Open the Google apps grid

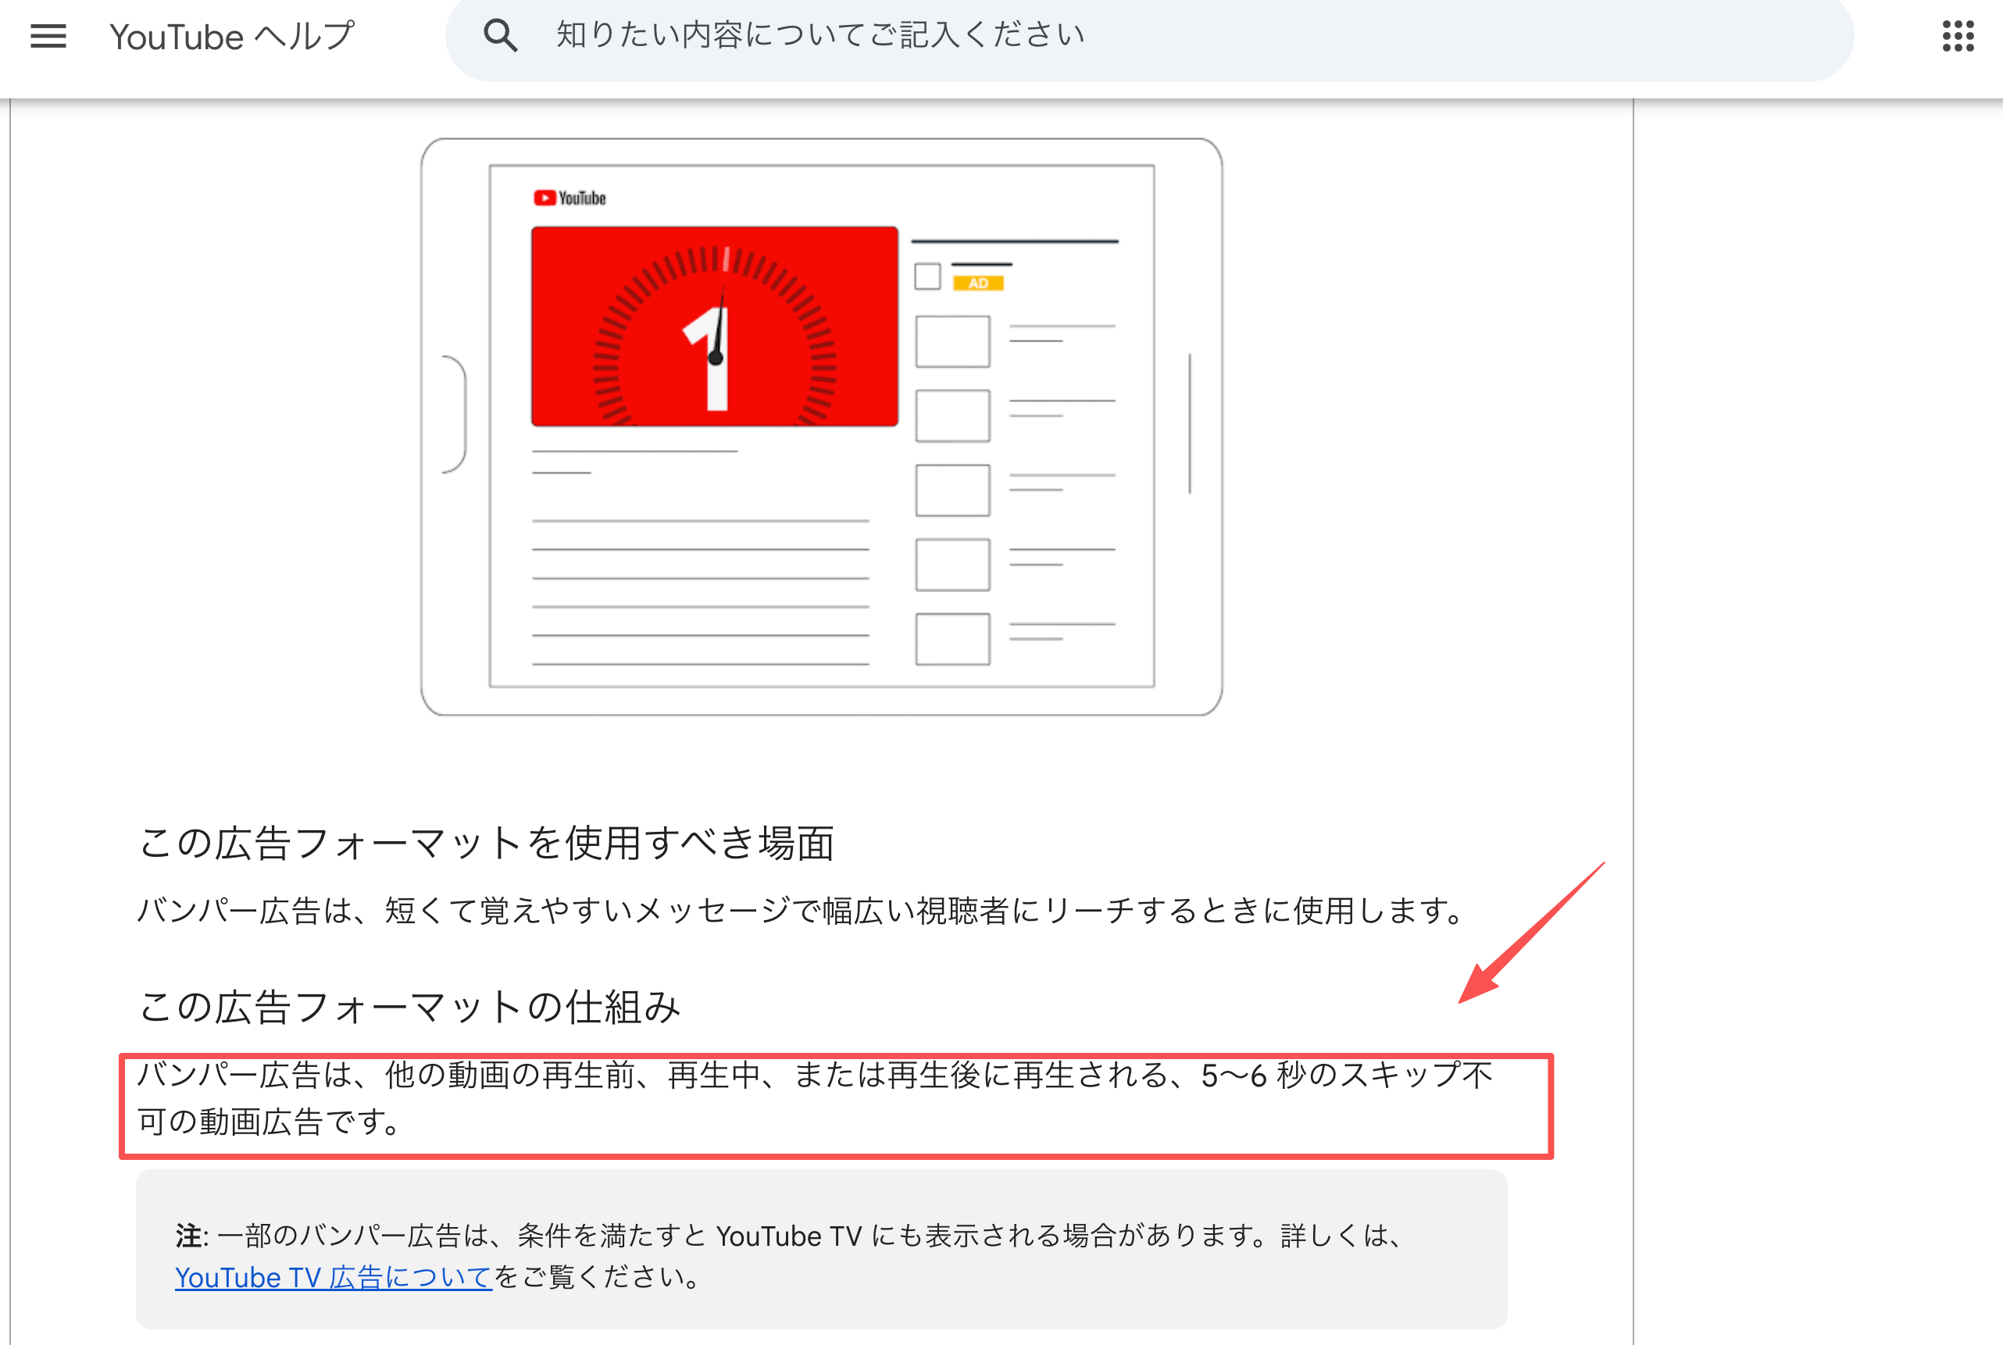point(1958,36)
